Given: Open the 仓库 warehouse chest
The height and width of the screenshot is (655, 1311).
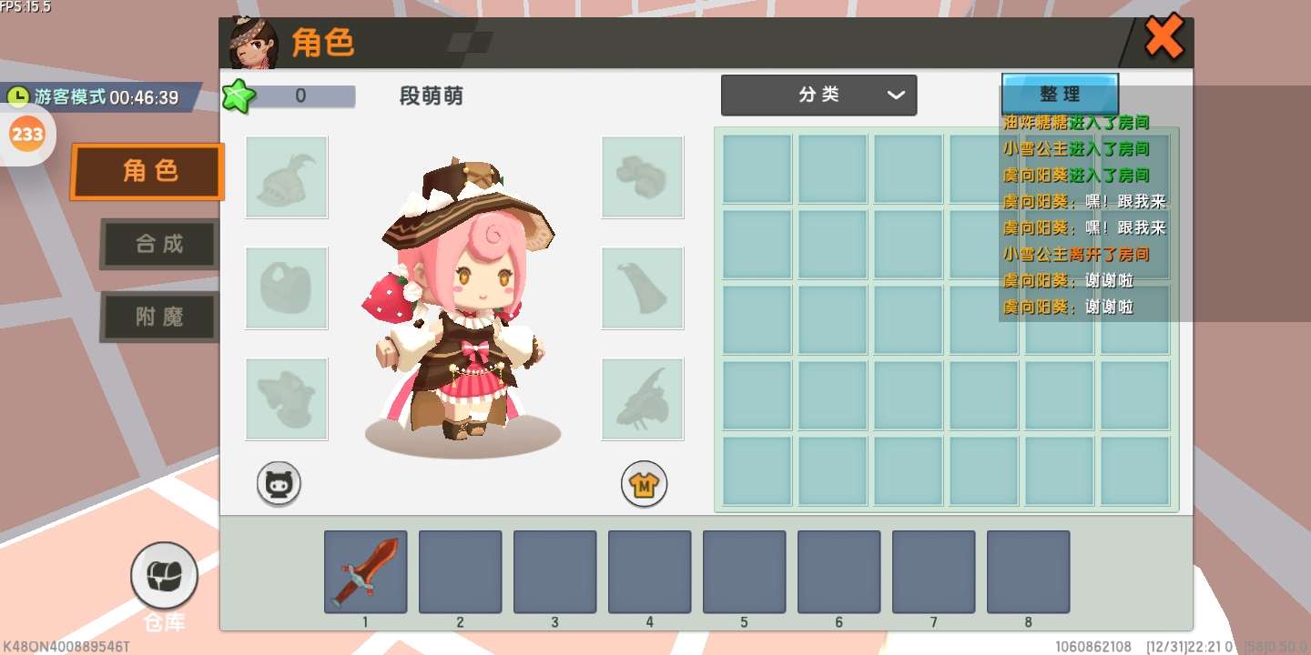Looking at the screenshot, I should [x=164, y=576].
